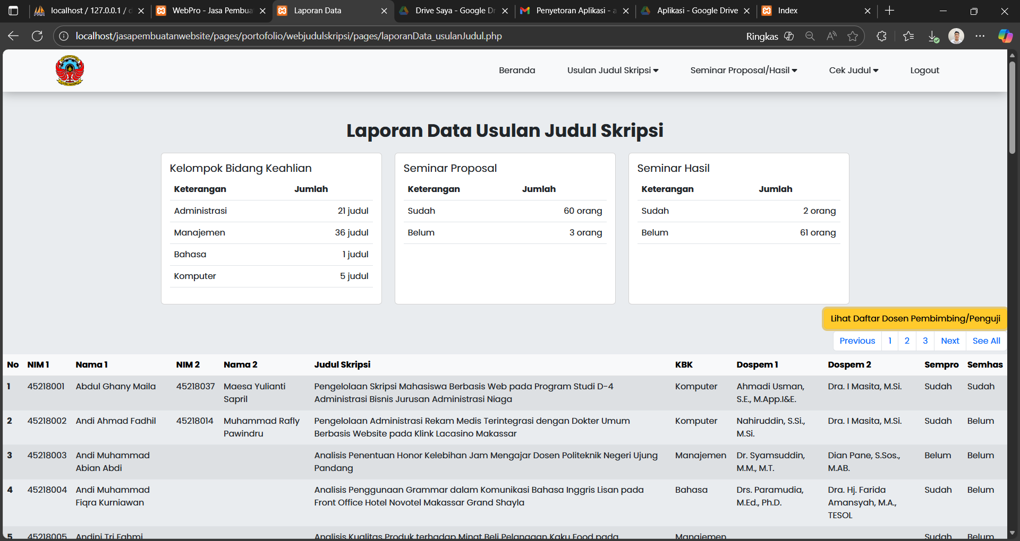Viewport: 1020px width, 541px height.
Task: Go back with the browser back arrow
Action: [13, 36]
